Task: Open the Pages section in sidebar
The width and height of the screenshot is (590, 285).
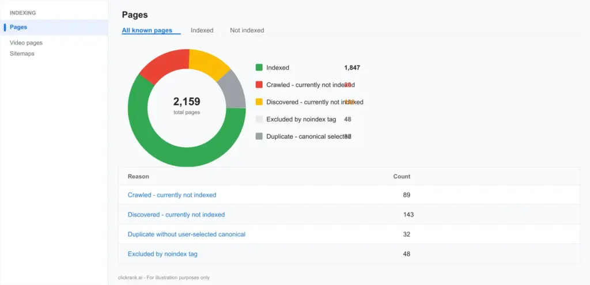Action: point(18,27)
